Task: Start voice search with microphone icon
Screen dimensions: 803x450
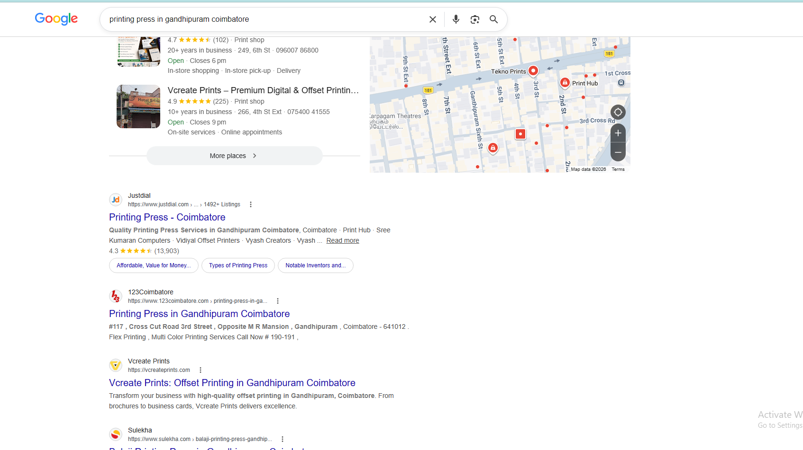Action: click(x=456, y=19)
